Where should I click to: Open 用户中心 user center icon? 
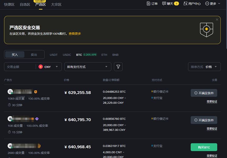pyautogui.click(x=185, y=3)
